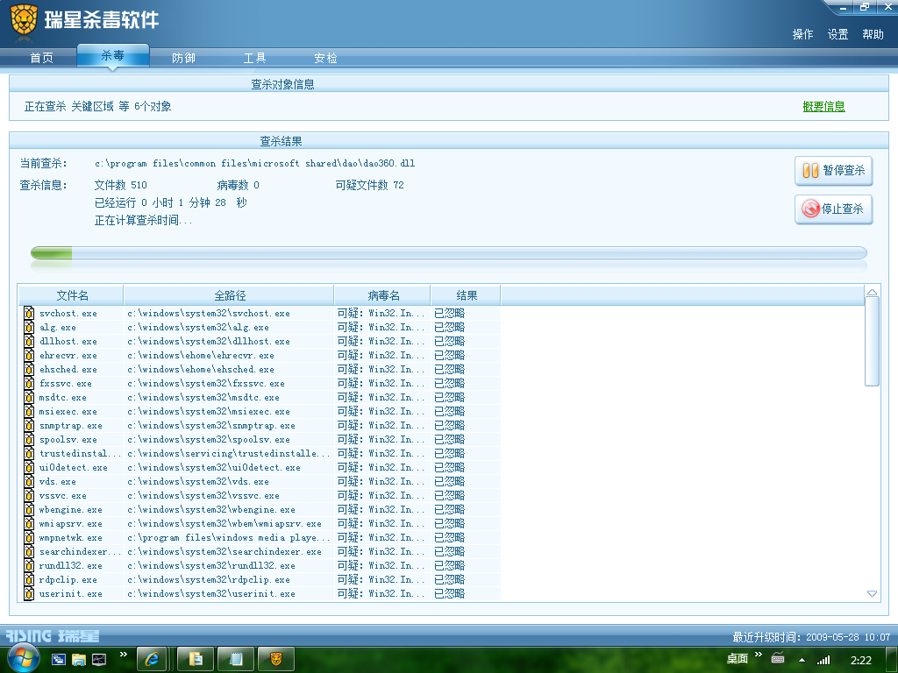Screen dimensions: 898x673
Task: Click the 桌面 taskbar toolbar label
Action: (737, 659)
